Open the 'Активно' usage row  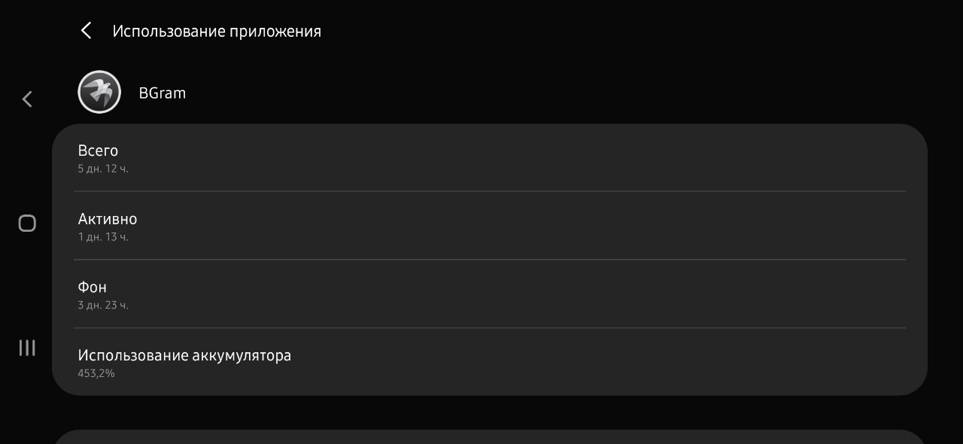click(x=490, y=226)
